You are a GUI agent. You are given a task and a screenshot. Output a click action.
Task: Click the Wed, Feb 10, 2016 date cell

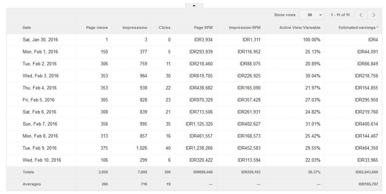[x=41, y=160]
